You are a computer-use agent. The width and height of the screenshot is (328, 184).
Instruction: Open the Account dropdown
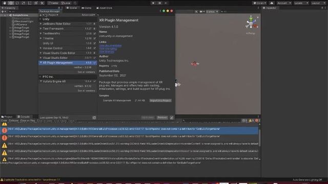pyautogui.click(x=284, y=3)
